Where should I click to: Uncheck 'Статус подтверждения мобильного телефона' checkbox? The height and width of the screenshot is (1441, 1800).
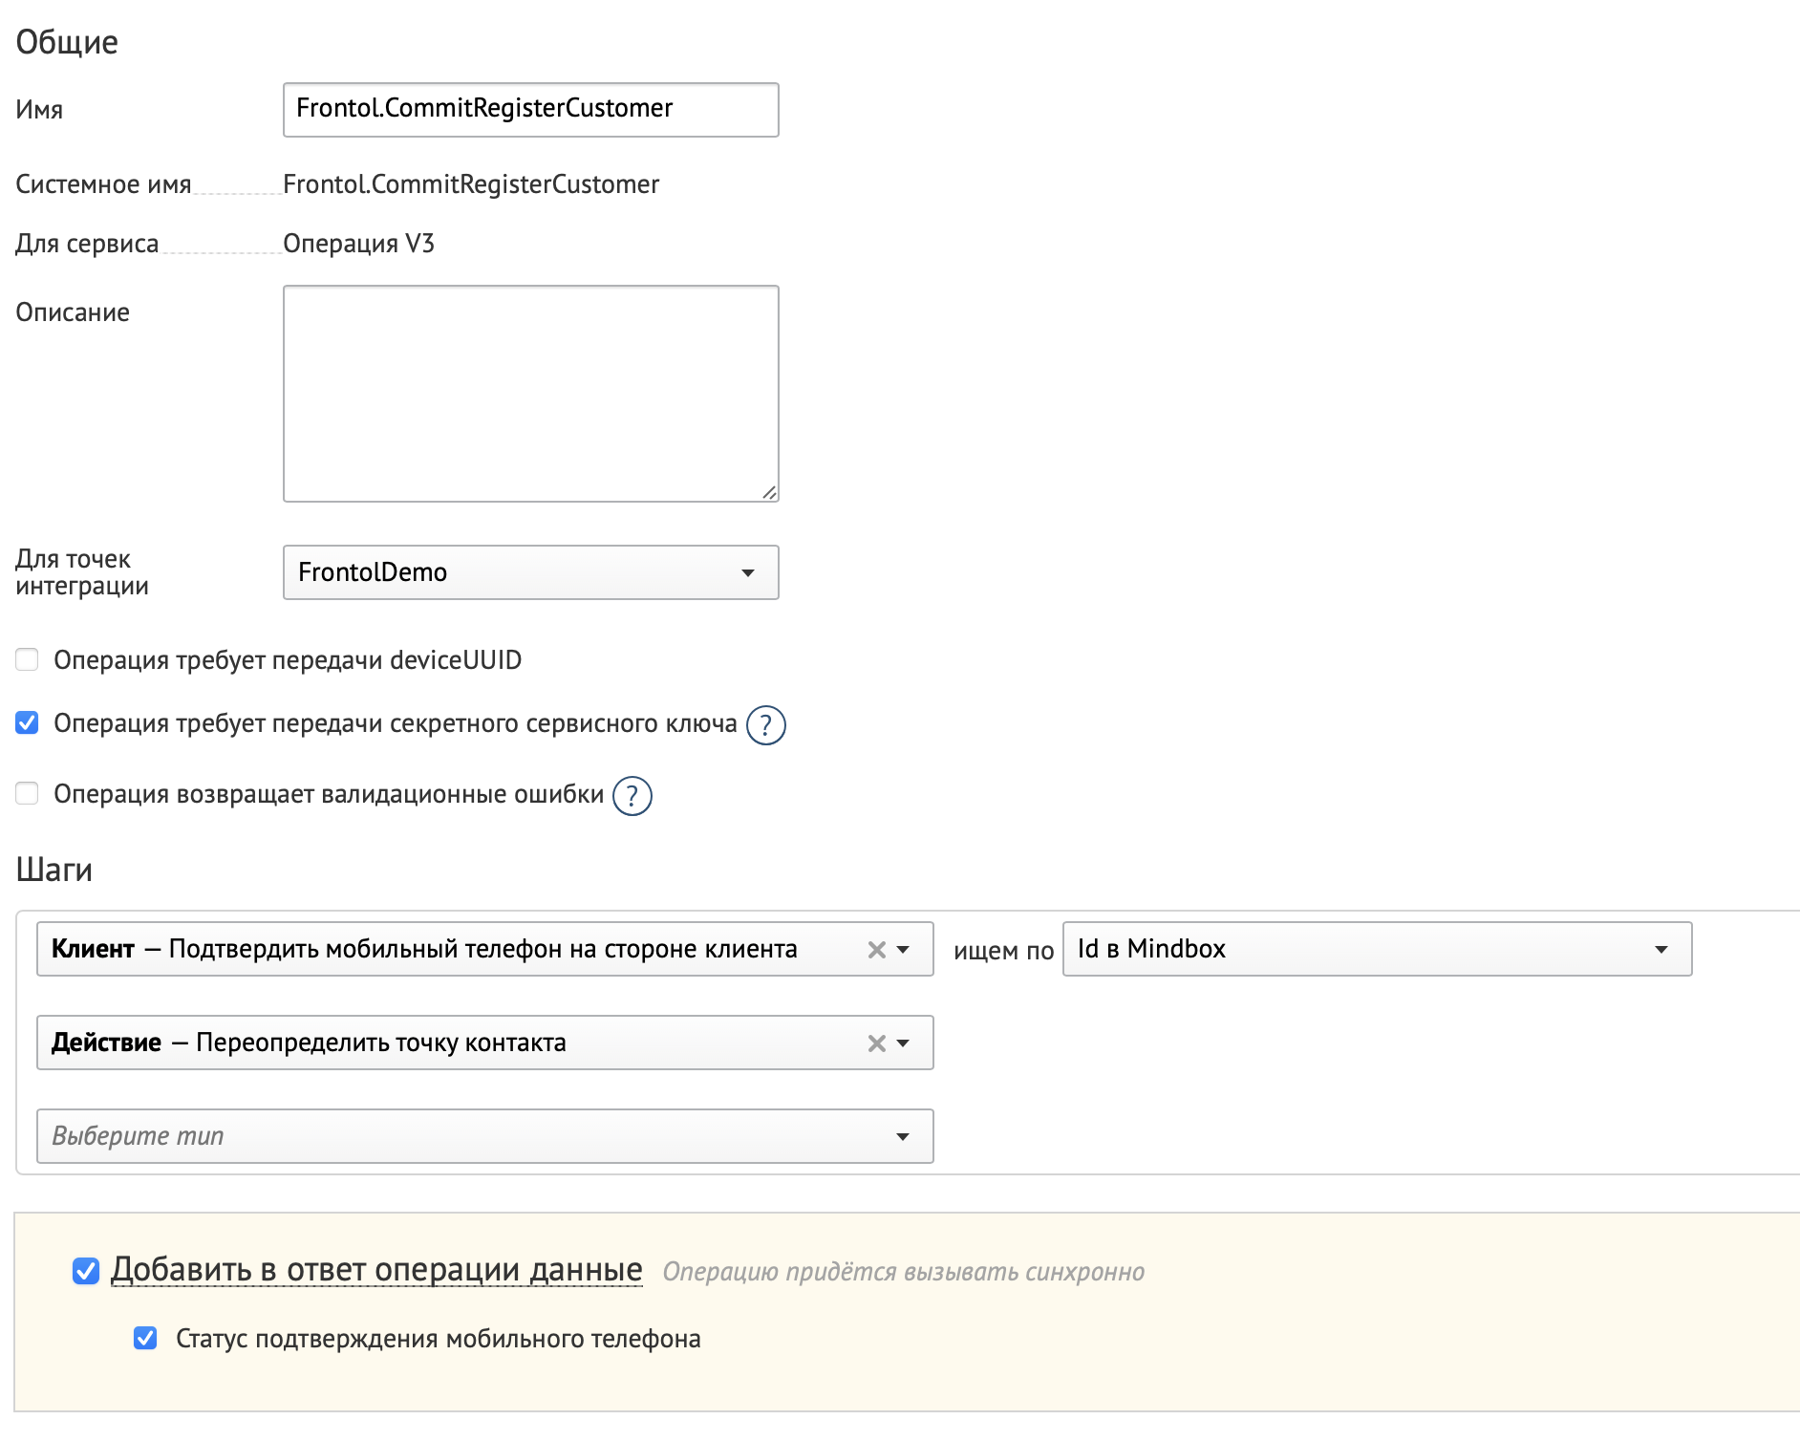(x=145, y=1338)
